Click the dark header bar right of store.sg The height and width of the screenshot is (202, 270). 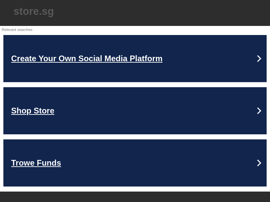(169, 13)
